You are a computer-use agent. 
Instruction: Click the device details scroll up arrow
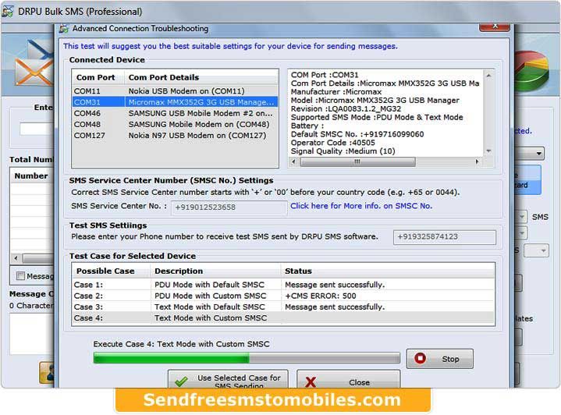point(488,75)
